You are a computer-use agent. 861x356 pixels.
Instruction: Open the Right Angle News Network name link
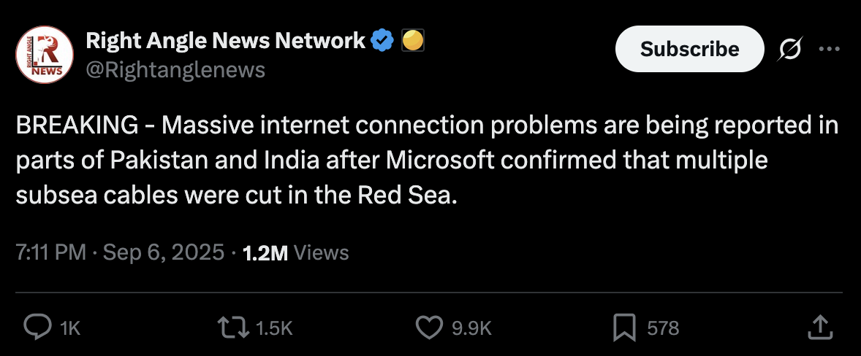click(x=226, y=41)
